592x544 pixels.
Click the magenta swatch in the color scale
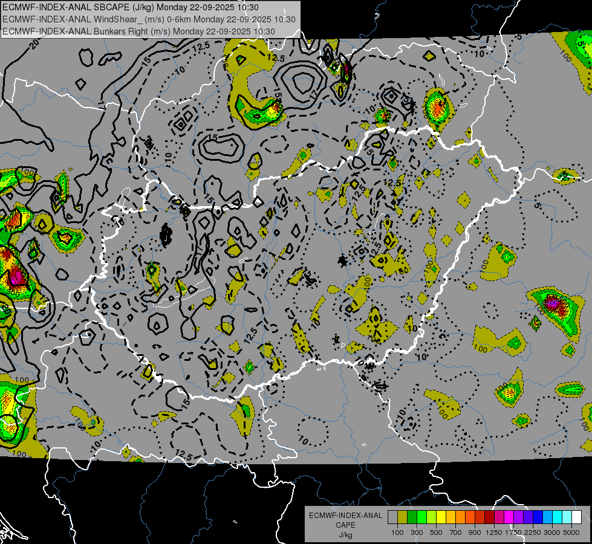[509, 517]
